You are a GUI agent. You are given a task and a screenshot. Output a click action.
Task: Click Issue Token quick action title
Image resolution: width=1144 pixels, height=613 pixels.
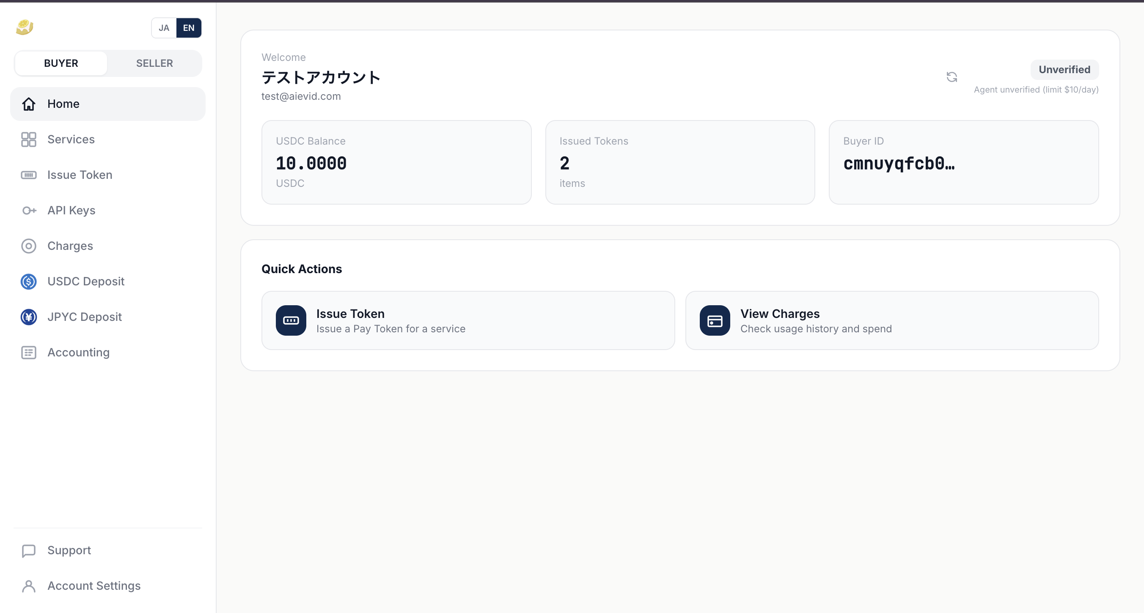pos(350,314)
